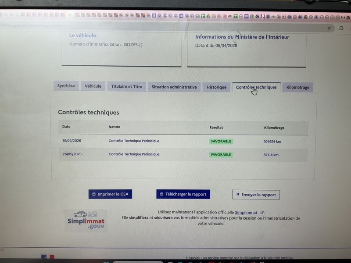Select the Contrôles techniques tab
351x263 pixels.
(256, 87)
